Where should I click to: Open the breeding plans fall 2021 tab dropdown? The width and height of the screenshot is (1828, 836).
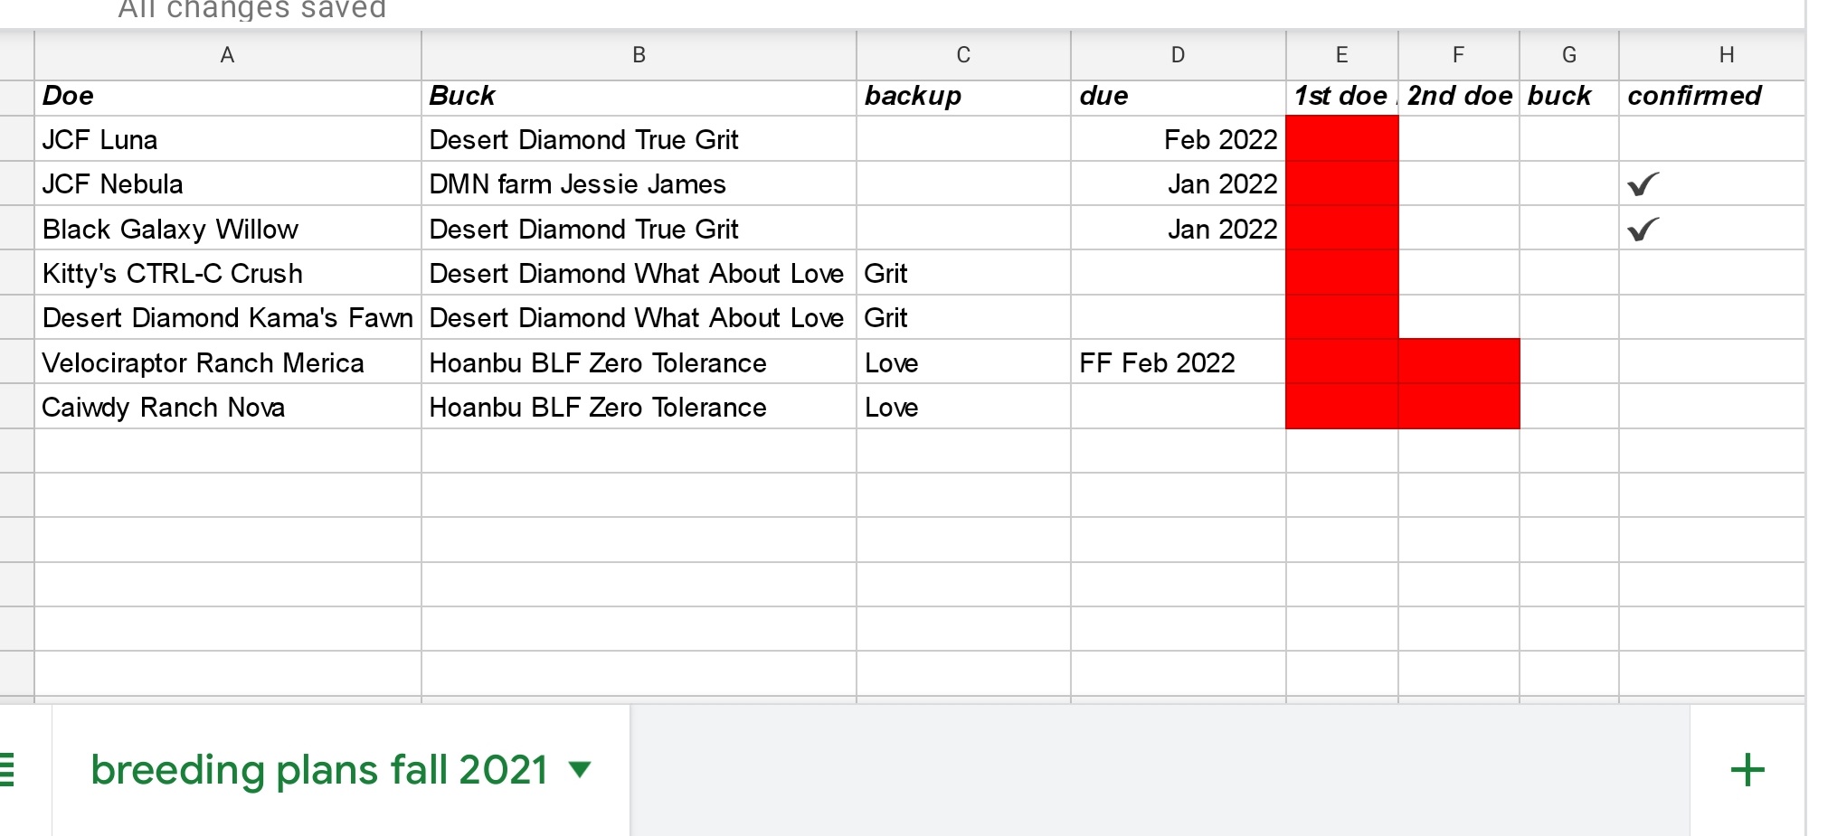[x=580, y=770]
